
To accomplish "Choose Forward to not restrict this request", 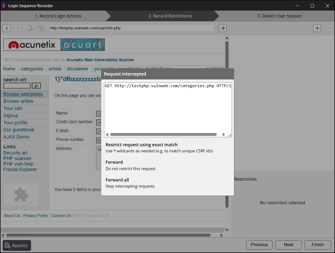I will 114,162.
